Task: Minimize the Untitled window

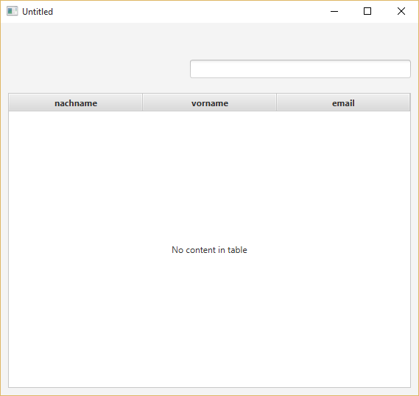Action: point(334,11)
